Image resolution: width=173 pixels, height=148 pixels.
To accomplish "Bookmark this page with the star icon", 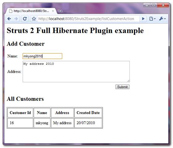I will tap(34, 19).
